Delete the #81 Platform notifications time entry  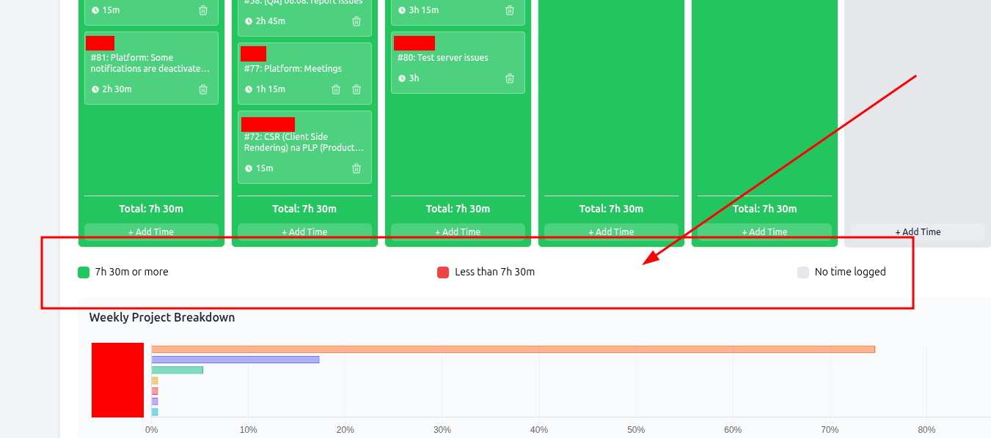203,89
